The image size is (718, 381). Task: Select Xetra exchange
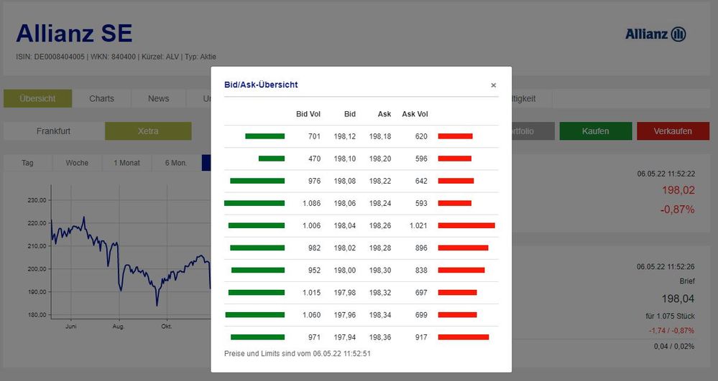(148, 131)
